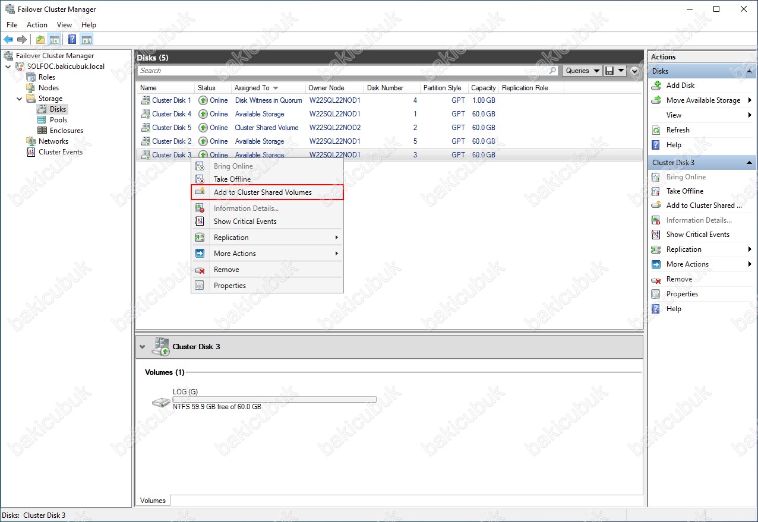Click the Back arrow toolbar icon
This screenshot has width=758, height=522.
[8, 40]
